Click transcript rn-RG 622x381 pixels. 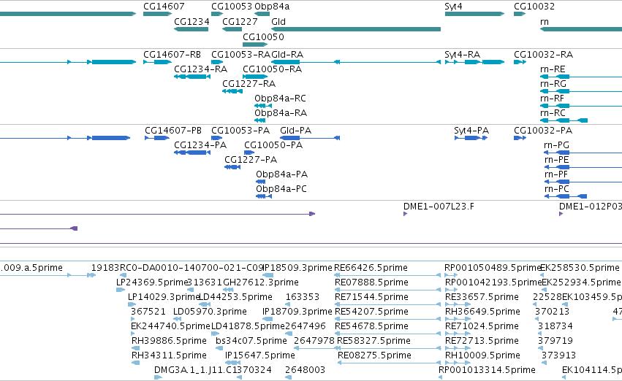pyautogui.click(x=553, y=83)
